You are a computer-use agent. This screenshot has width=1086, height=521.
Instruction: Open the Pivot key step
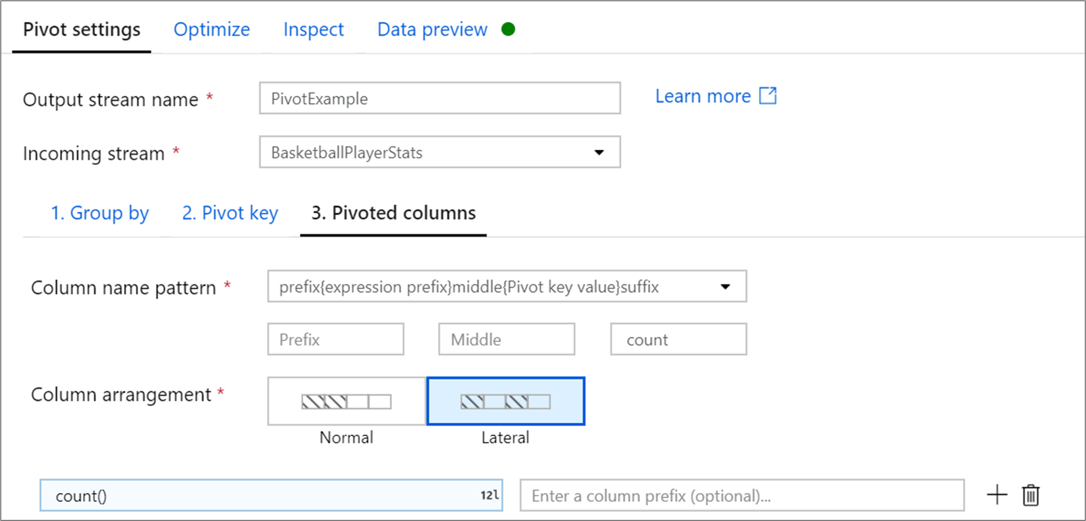point(230,213)
